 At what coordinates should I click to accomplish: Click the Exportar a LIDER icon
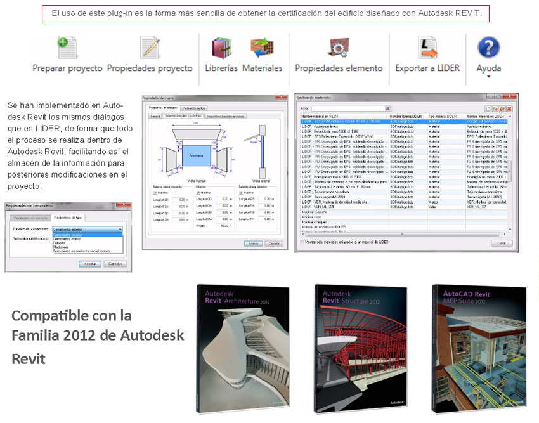(427, 48)
